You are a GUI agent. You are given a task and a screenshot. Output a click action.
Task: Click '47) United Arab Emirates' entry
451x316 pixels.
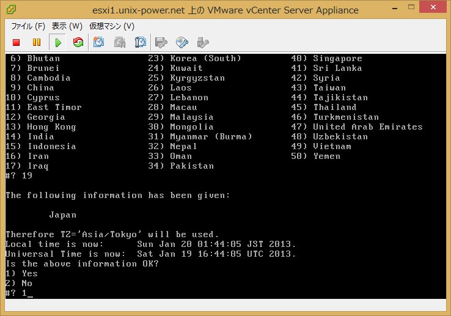tap(357, 127)
